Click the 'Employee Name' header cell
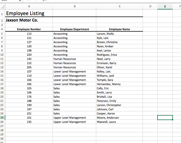Image resolution: width=181 pixels, height=143 pixels. pyautogui.click(x=119, y=29)
